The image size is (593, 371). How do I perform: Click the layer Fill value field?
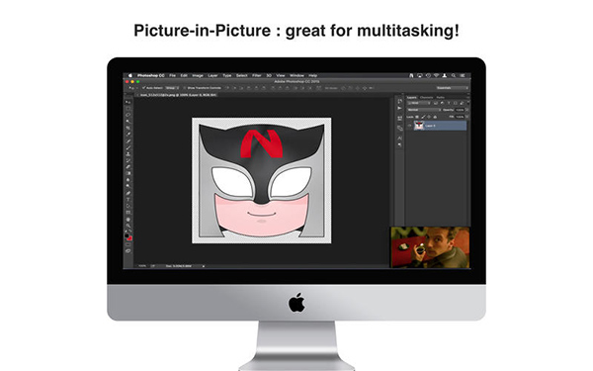tap(460, 117)
